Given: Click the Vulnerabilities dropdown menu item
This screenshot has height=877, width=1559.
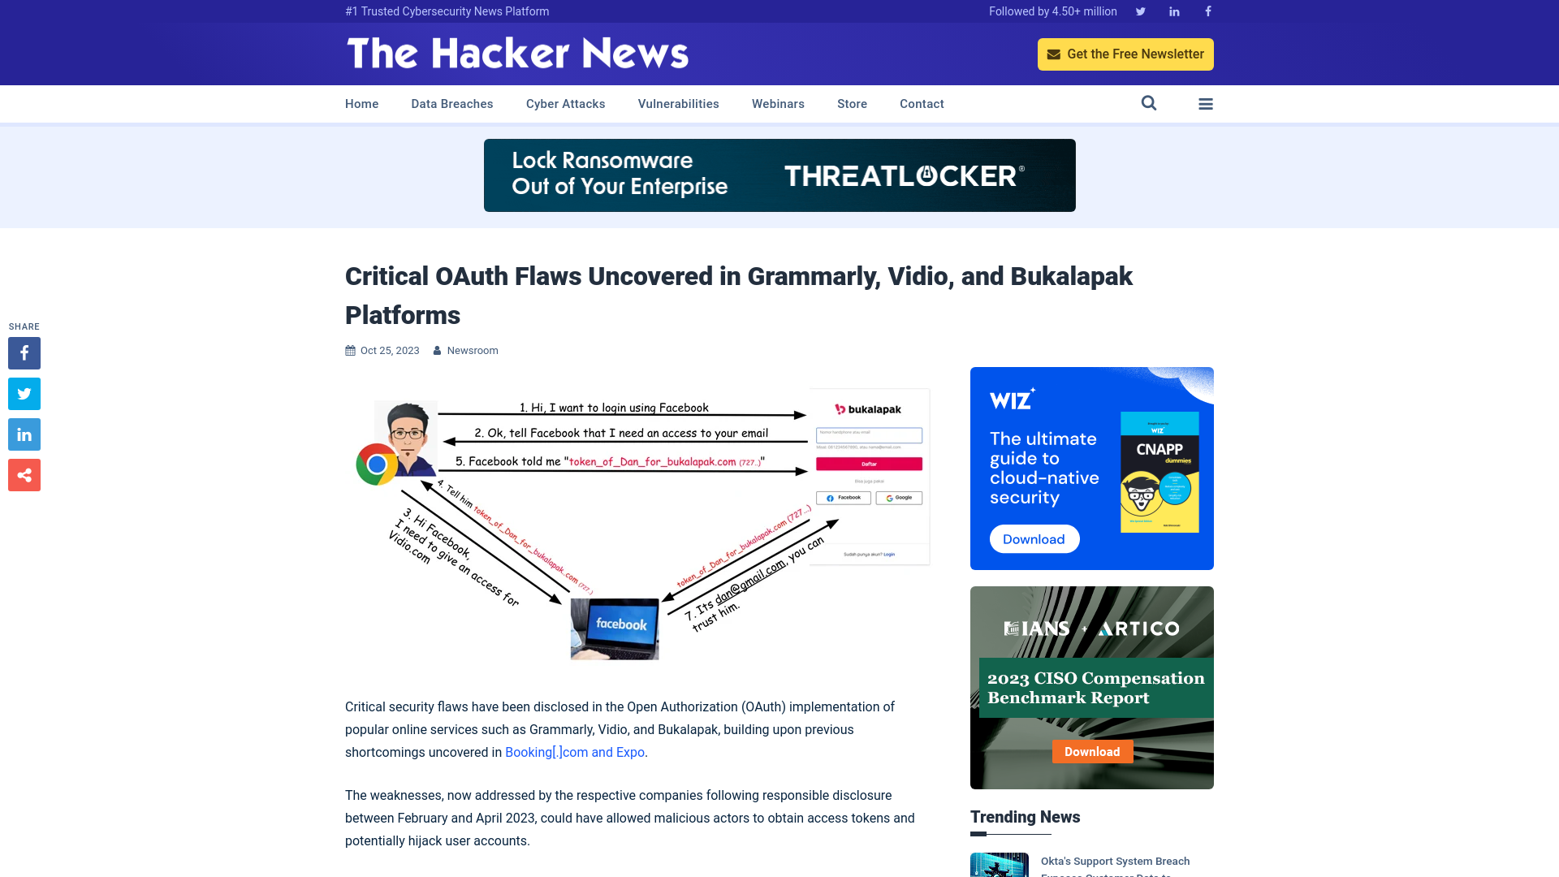Looking at the screenshot, I should (678, 104).
